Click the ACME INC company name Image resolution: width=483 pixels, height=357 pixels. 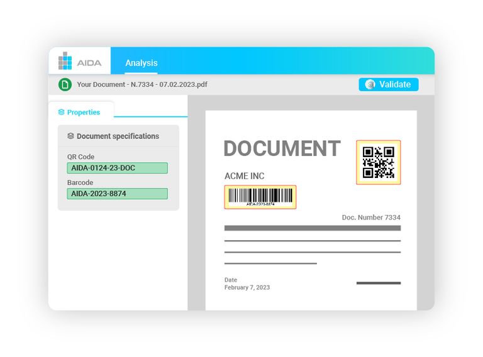(x=244, y=176)
